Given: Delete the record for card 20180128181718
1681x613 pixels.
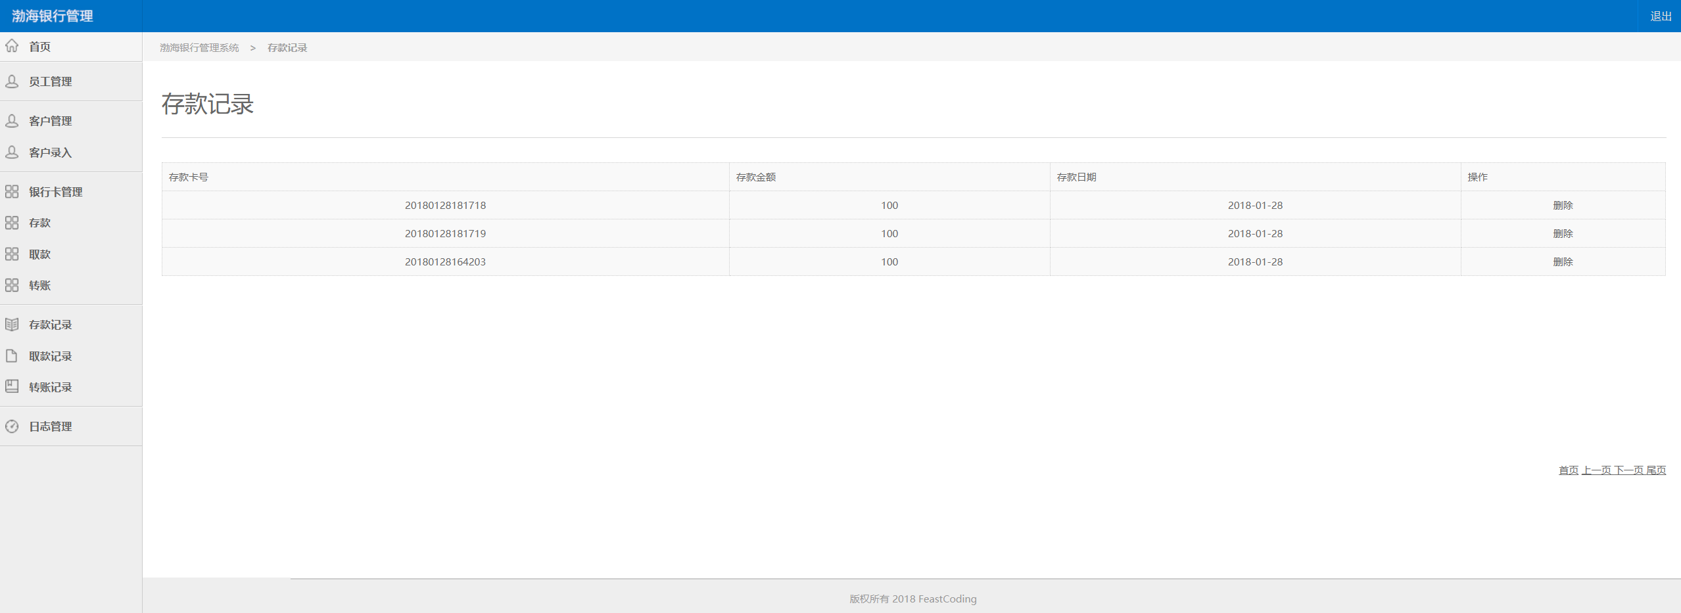Looking at the screenshot, I should click(x=1563, y=206).
